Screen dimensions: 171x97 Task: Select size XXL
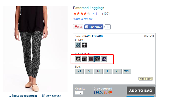(x=127, y=71)
